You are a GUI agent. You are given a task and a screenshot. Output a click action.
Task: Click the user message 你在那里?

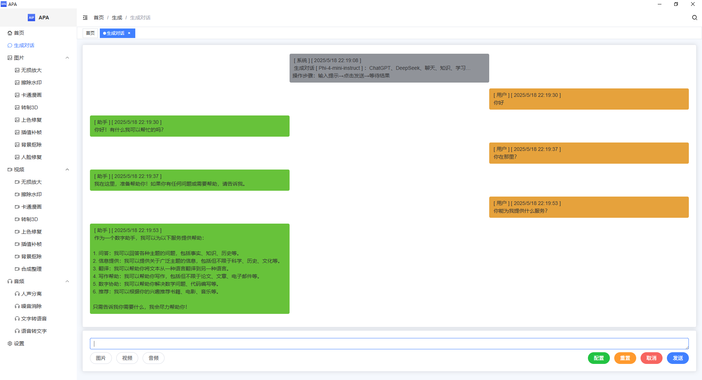[589, 153]
